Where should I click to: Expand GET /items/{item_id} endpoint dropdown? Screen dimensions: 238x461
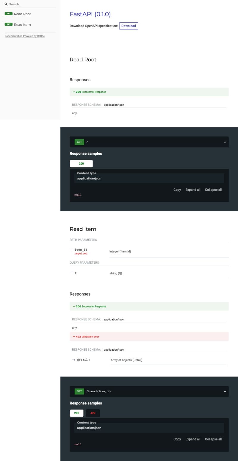tap(149, 391)
